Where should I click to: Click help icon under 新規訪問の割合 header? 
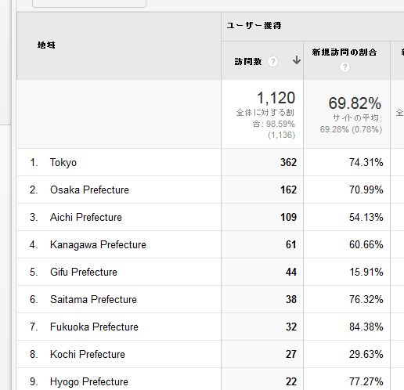344,67
